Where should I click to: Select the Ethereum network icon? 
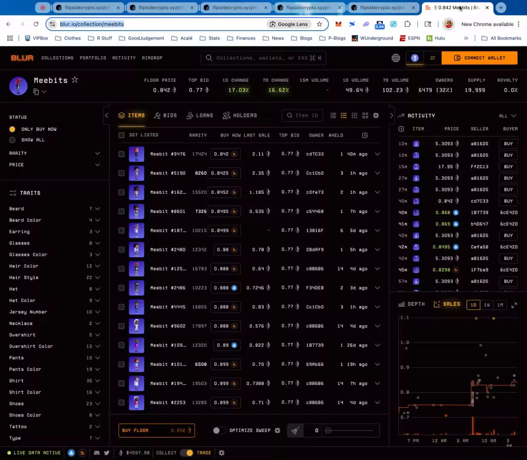[x=415, y=58]
